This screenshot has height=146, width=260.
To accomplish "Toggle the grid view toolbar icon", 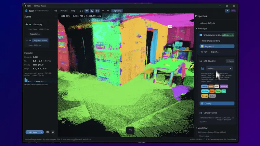I will coord(87,11).
